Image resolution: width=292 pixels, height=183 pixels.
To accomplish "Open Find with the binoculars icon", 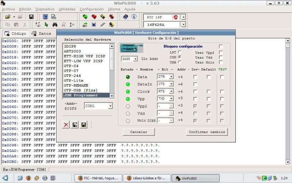I will [55, 25].
